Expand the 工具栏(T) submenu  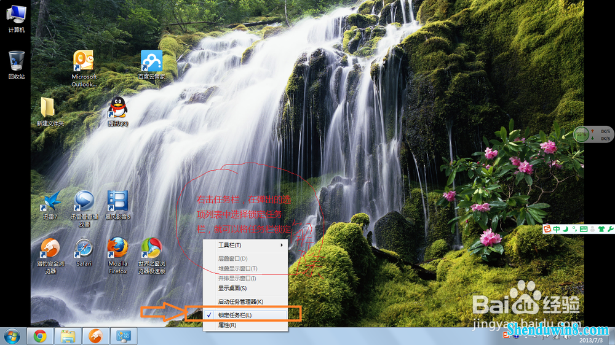pos(245,245)
